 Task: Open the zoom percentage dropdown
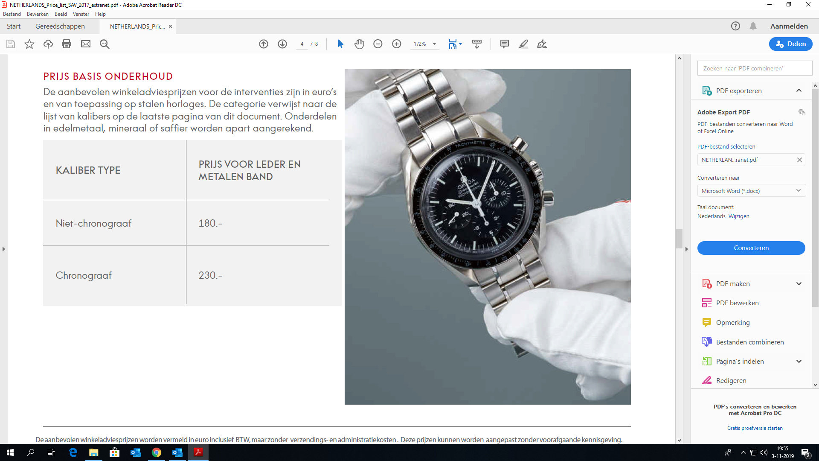434,44
